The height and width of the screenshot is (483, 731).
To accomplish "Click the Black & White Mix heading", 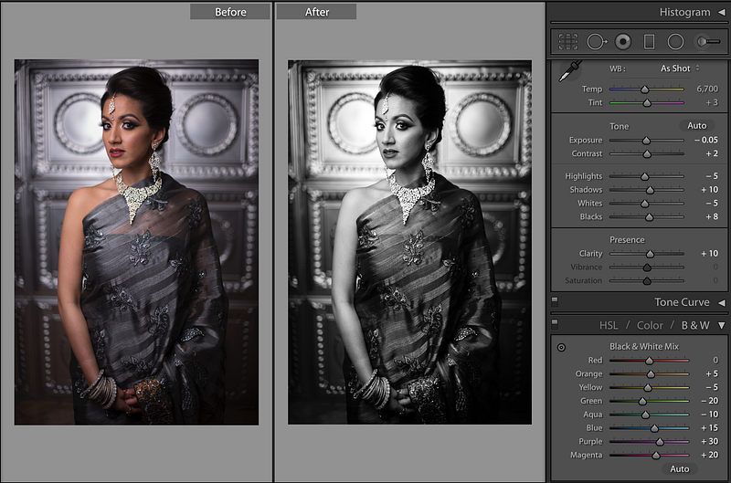I will 644,347.
